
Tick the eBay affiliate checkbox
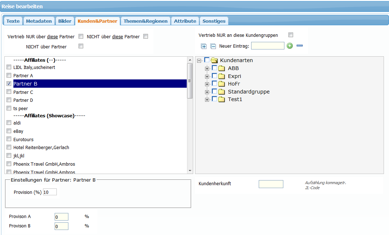[x=9, y=131]
